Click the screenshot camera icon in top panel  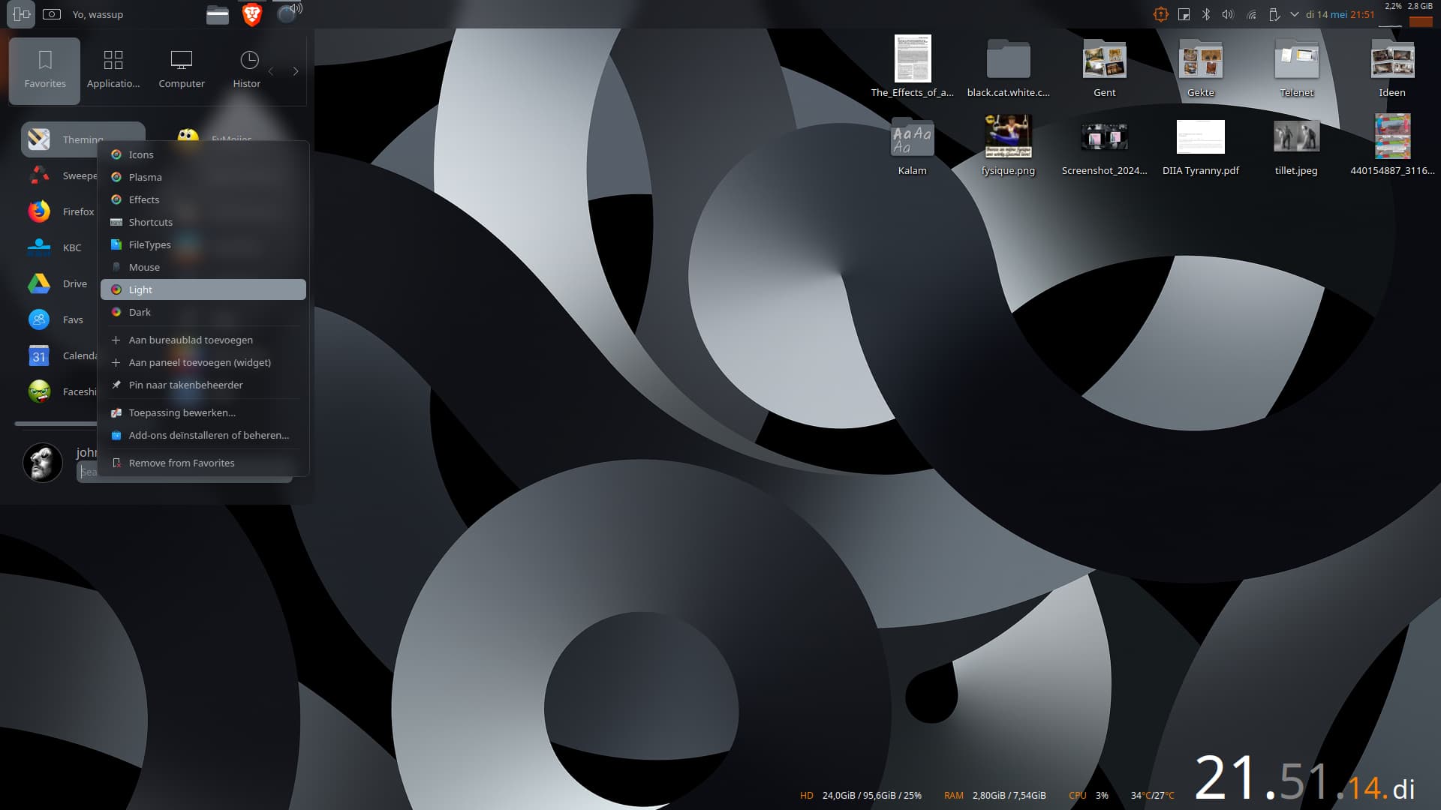[x=52, y=14]
